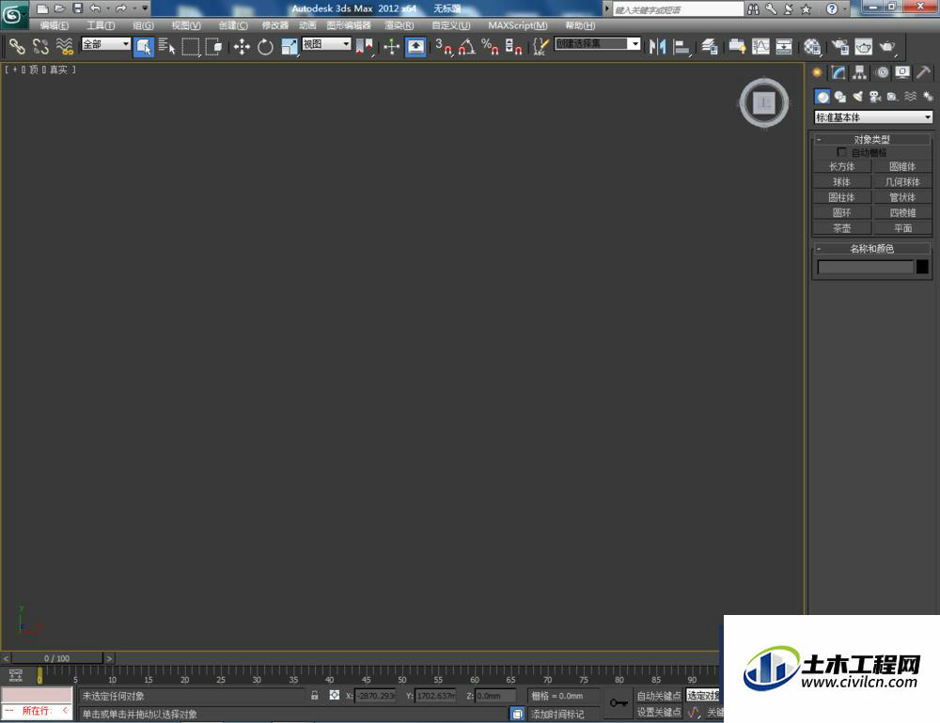Toggle the Keyboard Shortcut Override button
Viewport: 940px width, 723px height.
click(x=416, y=47)
